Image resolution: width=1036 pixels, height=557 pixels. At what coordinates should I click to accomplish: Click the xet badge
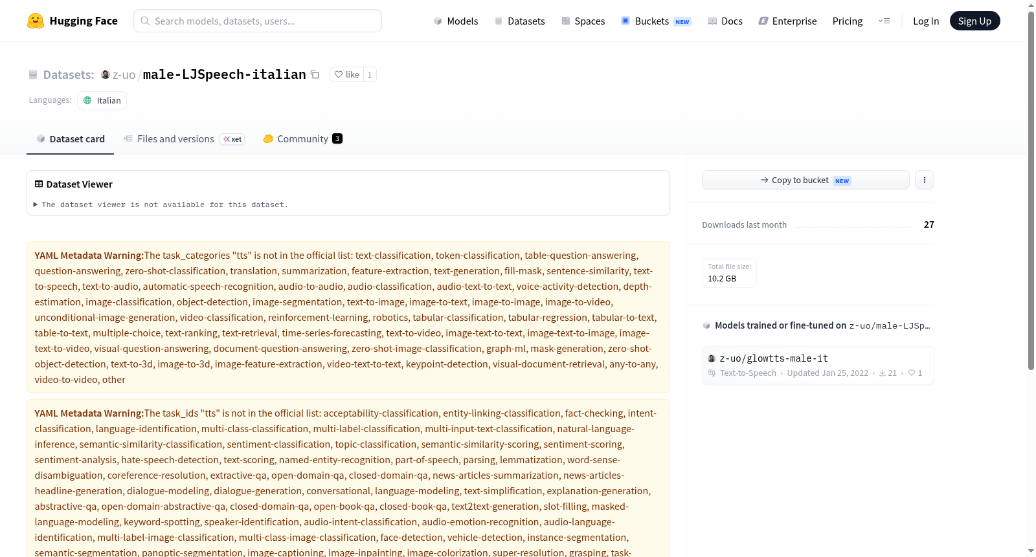pyautogui.click(x=232, y=139)
